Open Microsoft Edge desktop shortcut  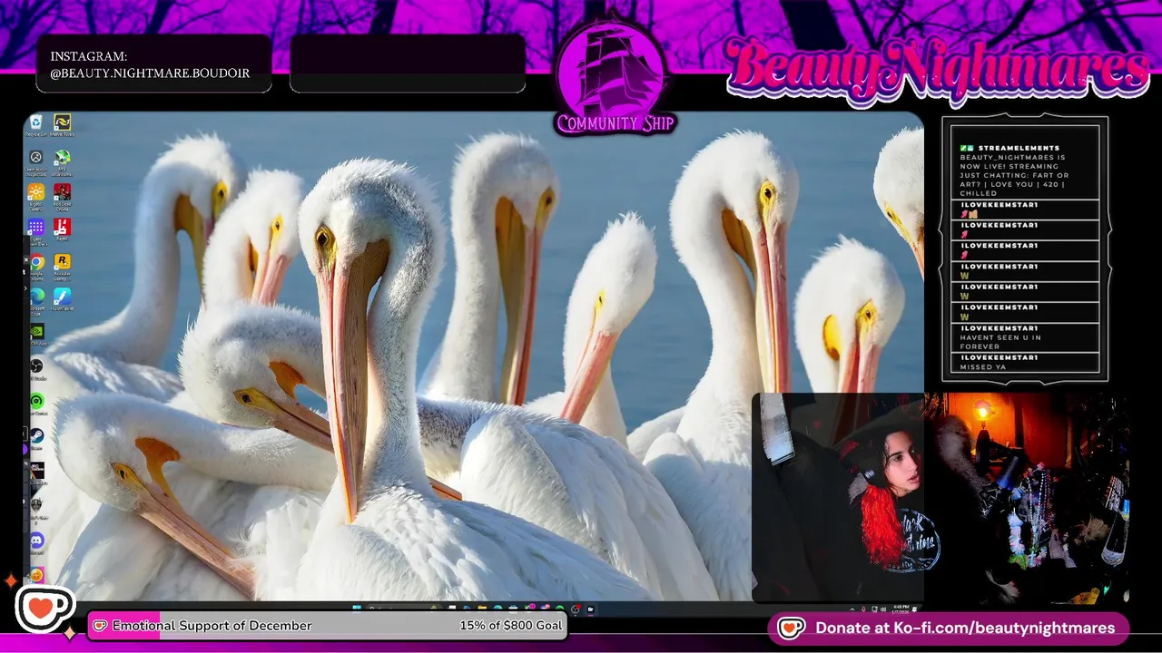click(36, 300)
